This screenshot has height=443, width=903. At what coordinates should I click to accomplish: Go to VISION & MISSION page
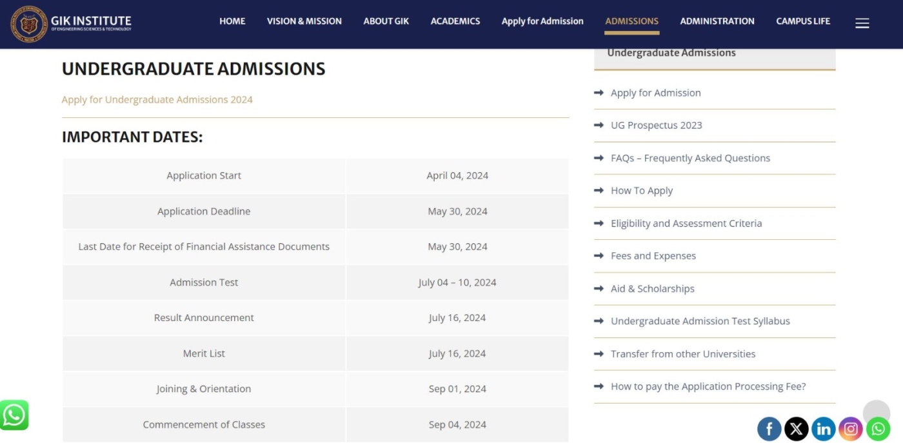pyautogui.click(x=304, y=21)
